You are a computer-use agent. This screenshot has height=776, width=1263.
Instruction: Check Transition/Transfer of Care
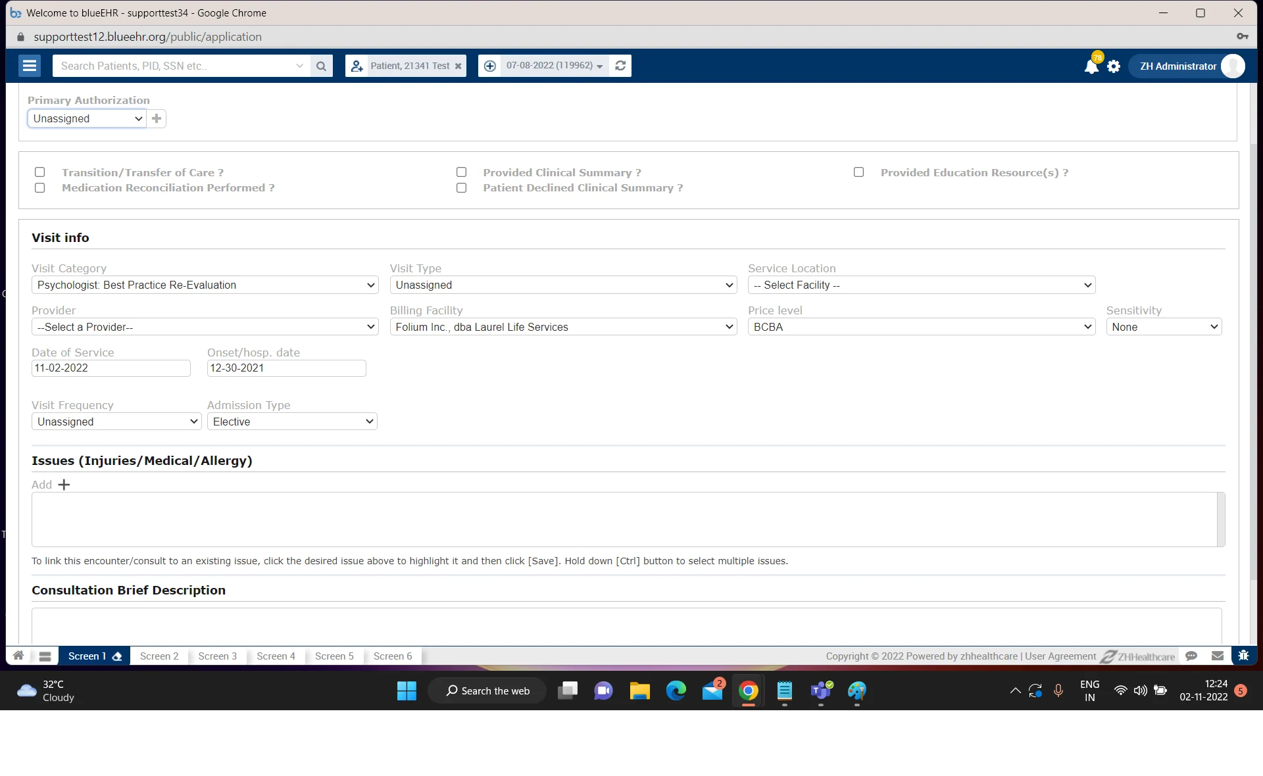pyautogui.click(x=39, y=172)
